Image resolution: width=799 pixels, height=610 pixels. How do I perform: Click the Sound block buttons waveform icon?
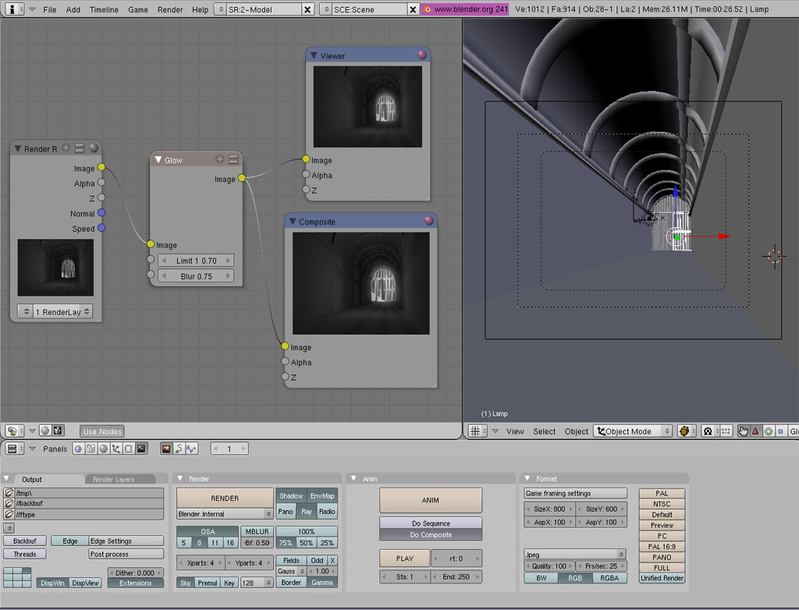(191, 449)
